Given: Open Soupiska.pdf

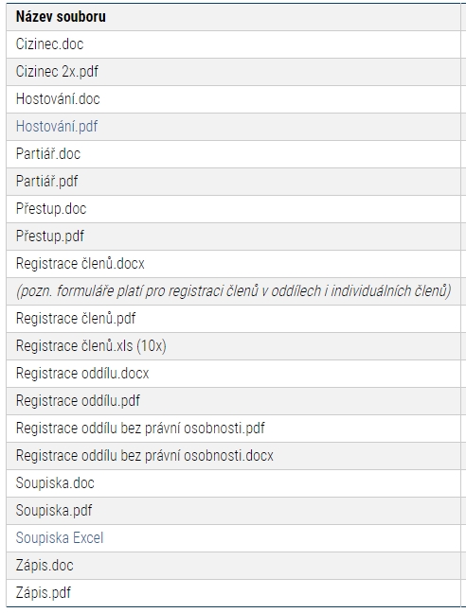Looking at the screenshot, I should (x=54, y=511).
